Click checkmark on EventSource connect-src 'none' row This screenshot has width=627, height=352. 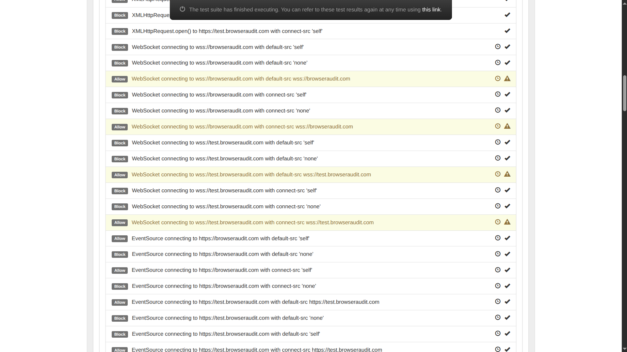[x=507, y=286]
